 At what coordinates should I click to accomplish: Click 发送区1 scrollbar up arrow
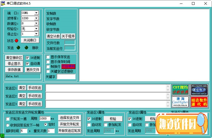click(x=168, y=86)
